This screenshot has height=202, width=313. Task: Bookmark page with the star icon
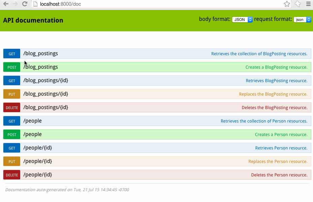287,4
